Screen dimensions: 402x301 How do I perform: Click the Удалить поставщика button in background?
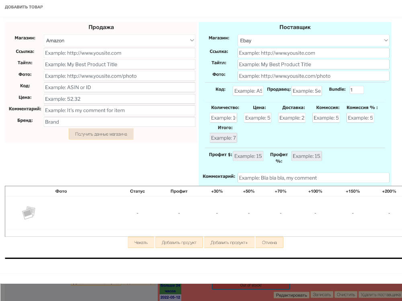click(x=380, y=295)
